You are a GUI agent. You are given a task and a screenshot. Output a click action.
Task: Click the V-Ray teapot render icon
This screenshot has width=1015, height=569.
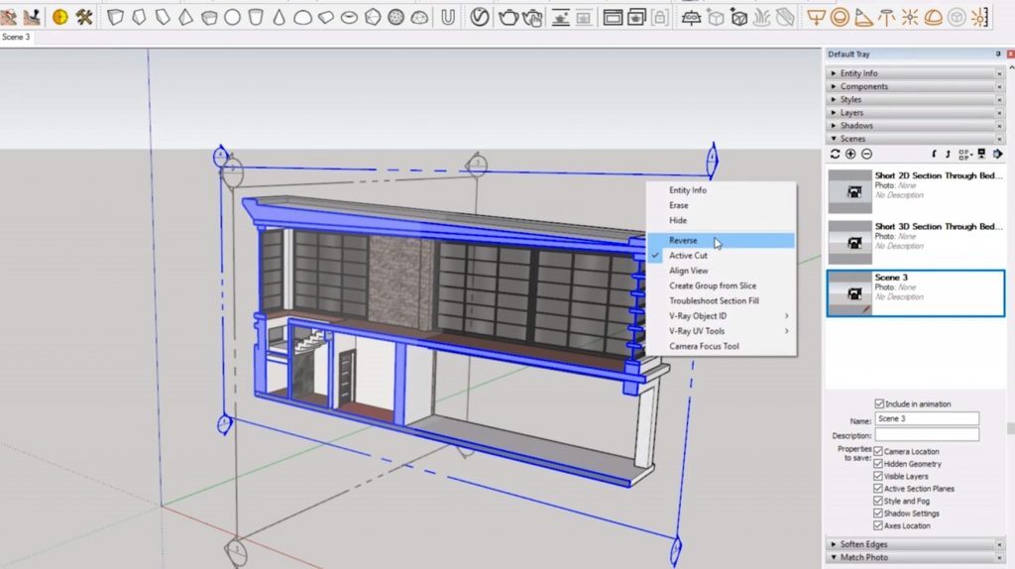508,17
